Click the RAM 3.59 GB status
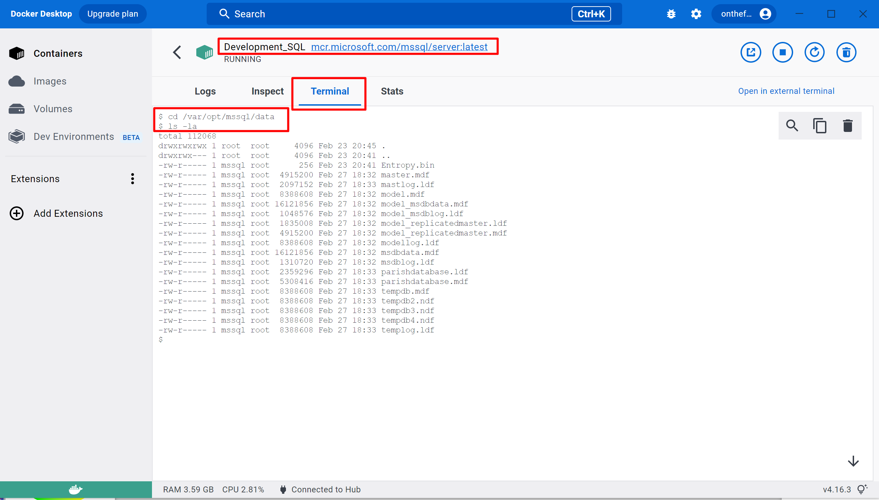The image size is (879, 500). tap(188, 489)
